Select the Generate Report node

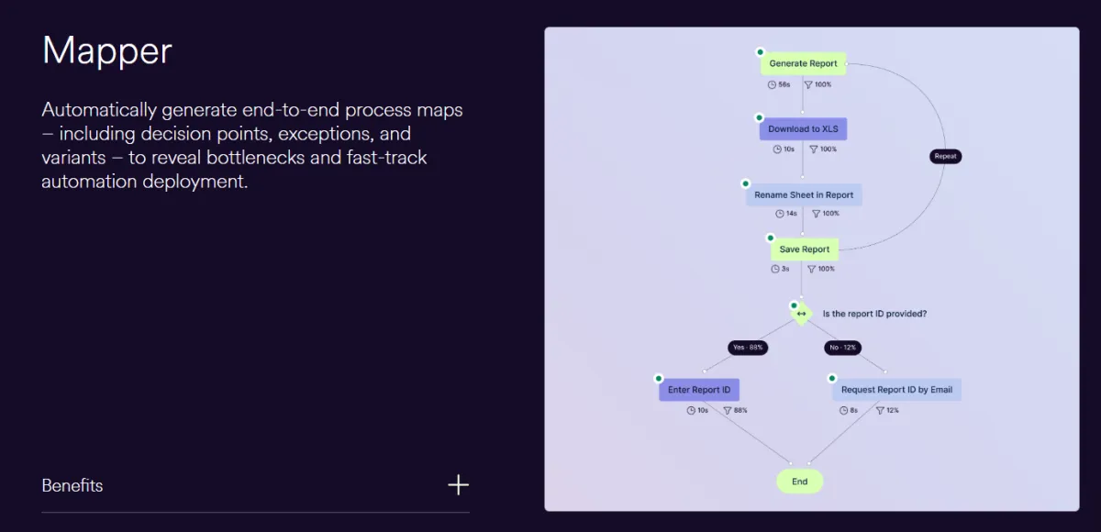(x=803, y=63)
